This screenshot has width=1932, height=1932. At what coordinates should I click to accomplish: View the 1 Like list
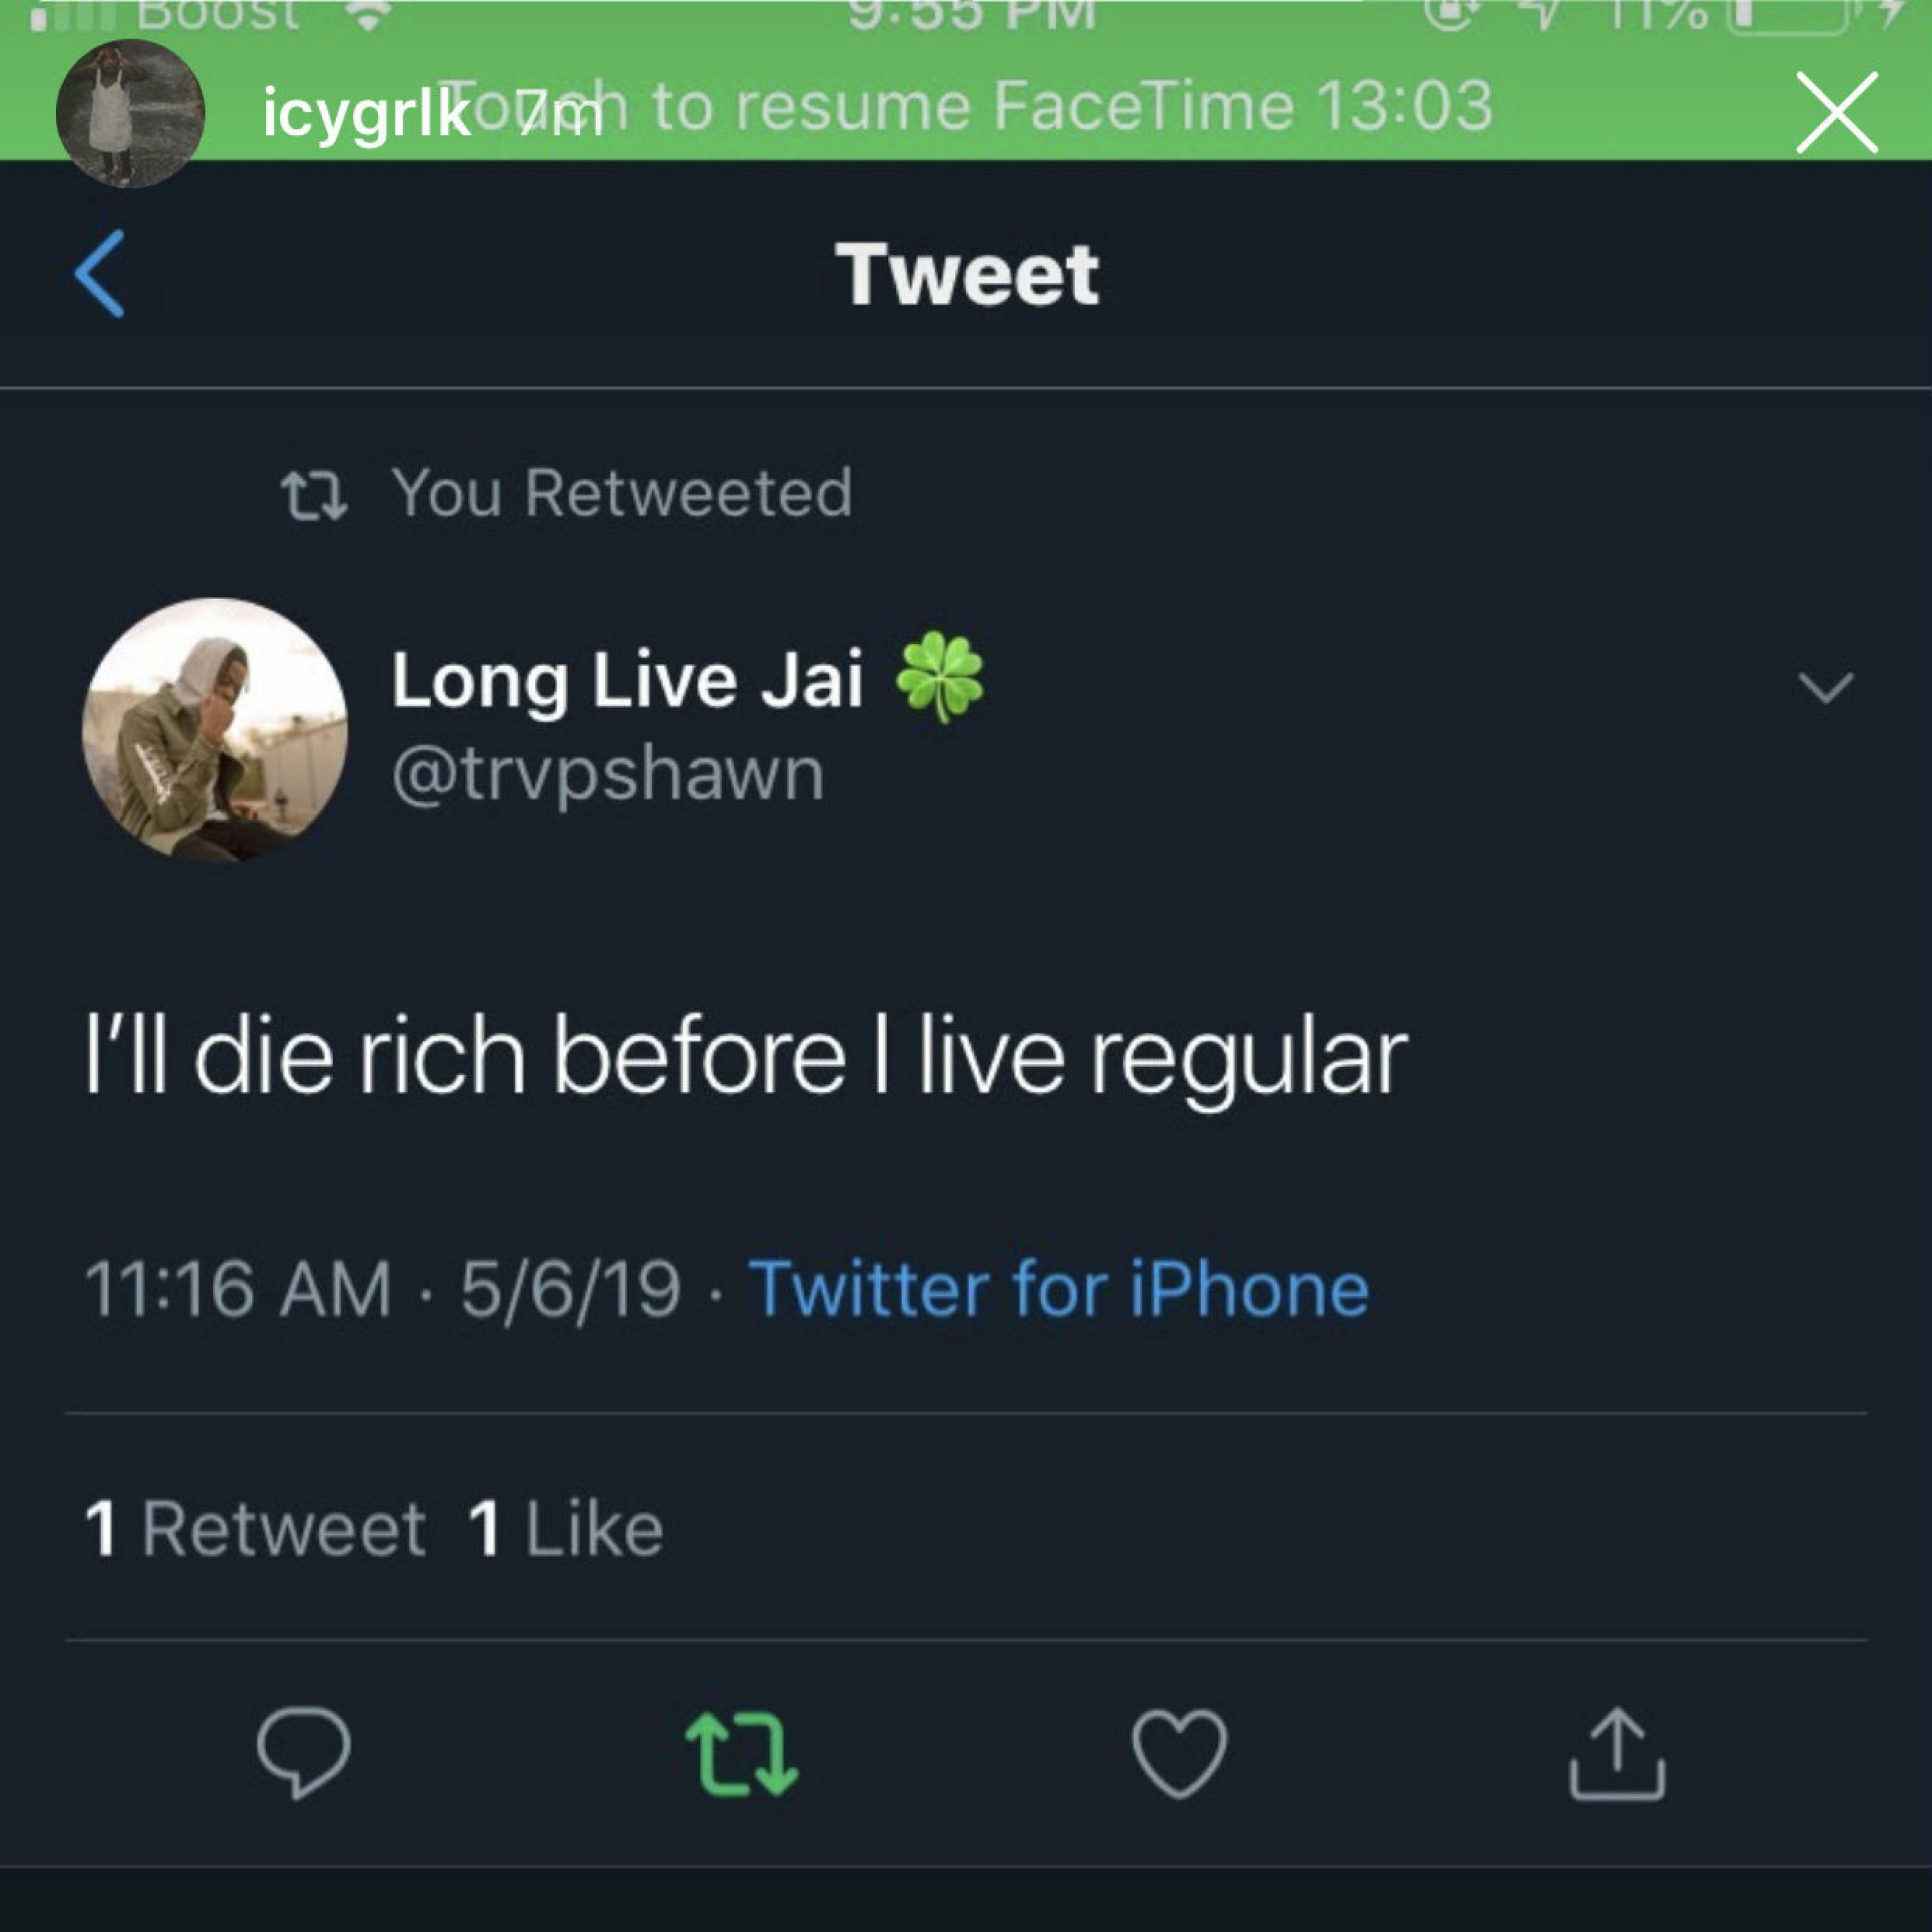tap(566, 1528)
